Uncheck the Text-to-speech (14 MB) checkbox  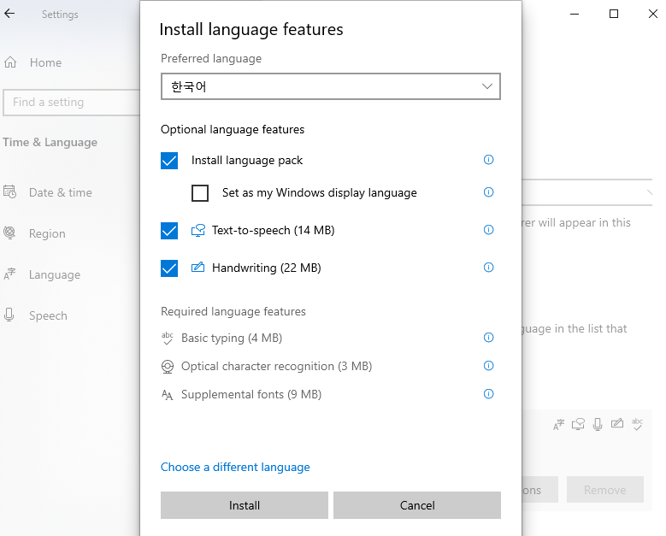[169, 231]
